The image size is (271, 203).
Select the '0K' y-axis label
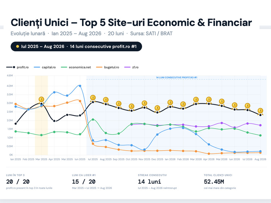(11, 155)
